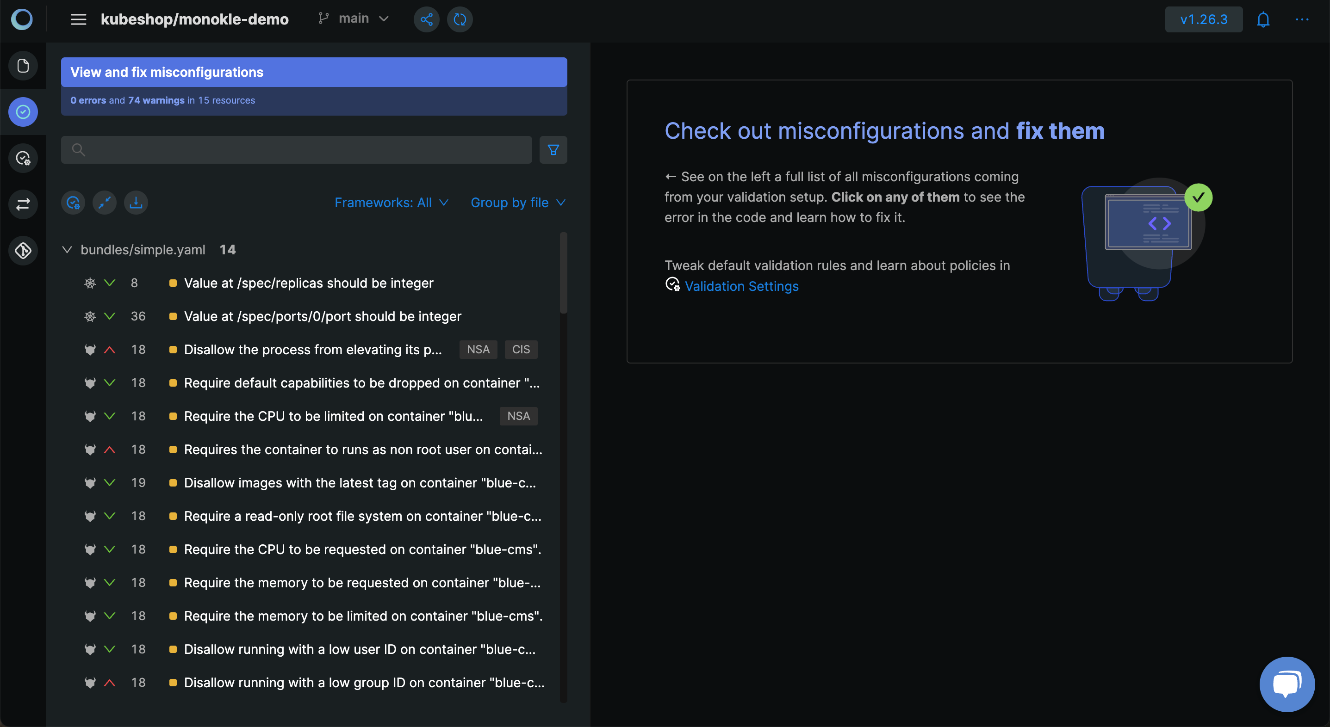This screenshot has height=727, width=1330.
Task: Click the share/network icon in toolbar
Action: point(426,19)
